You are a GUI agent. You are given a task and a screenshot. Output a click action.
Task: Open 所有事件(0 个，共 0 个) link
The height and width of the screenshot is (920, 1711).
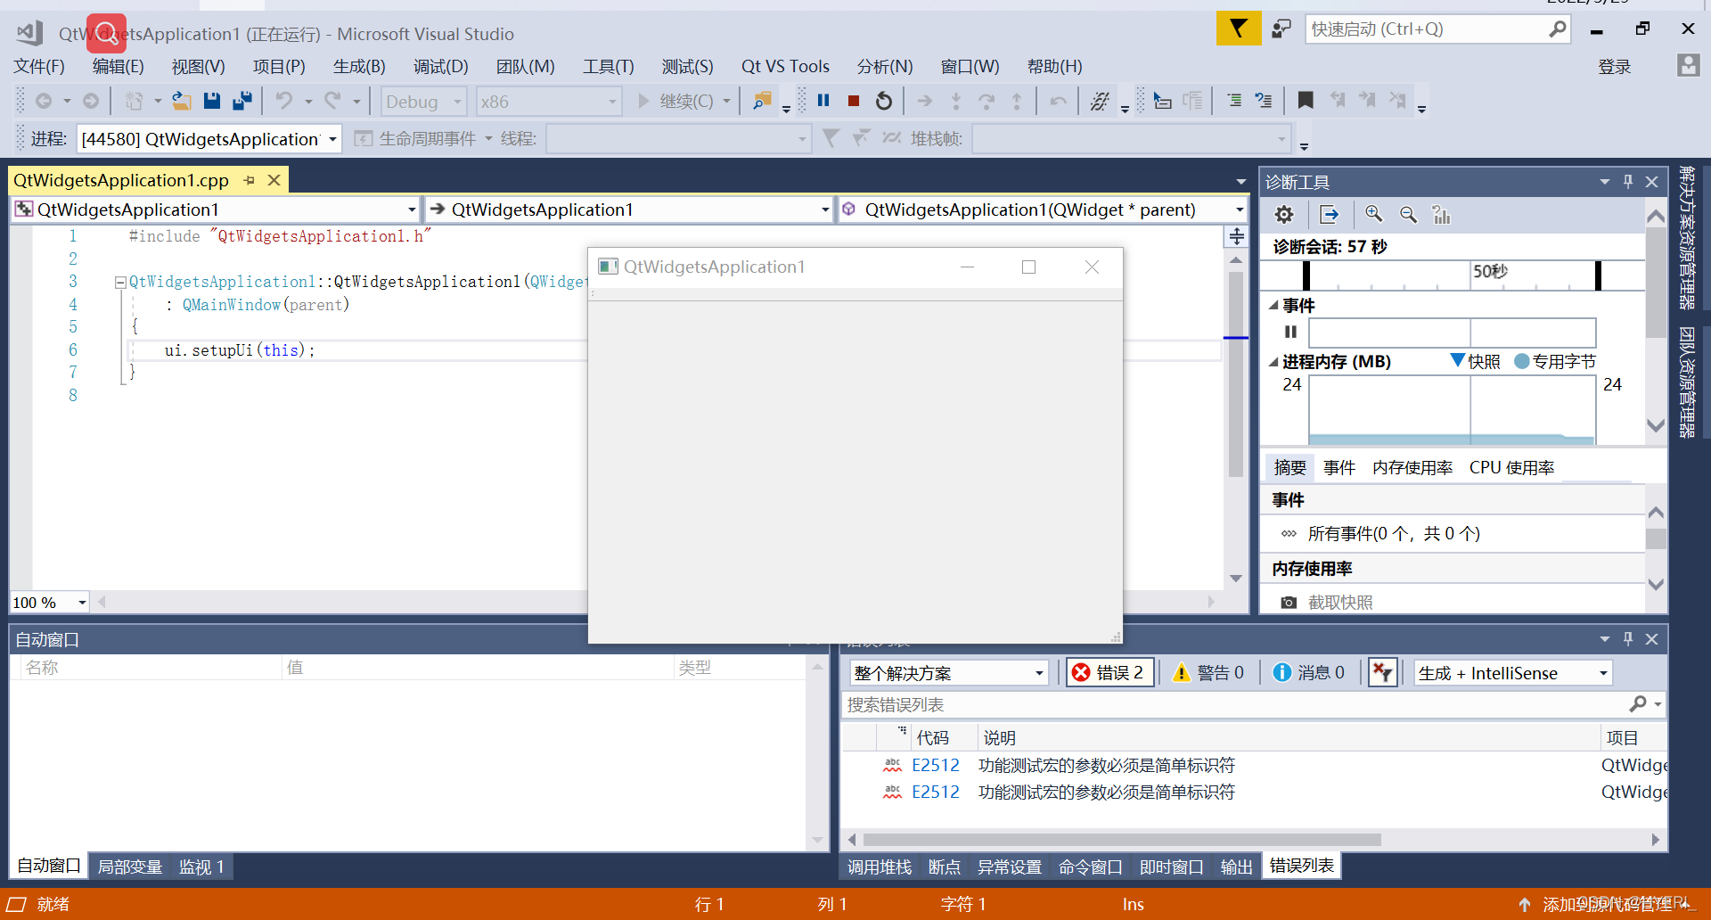click(1394, 534)
